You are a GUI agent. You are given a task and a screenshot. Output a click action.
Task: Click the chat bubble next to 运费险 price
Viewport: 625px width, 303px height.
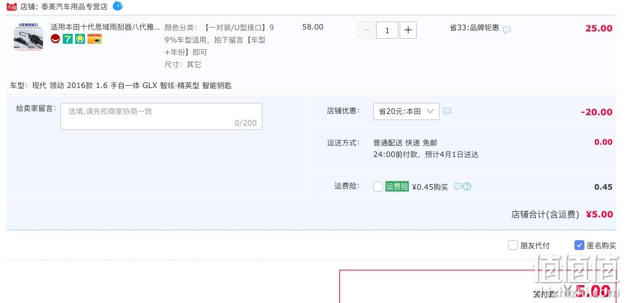coord(458,186)
